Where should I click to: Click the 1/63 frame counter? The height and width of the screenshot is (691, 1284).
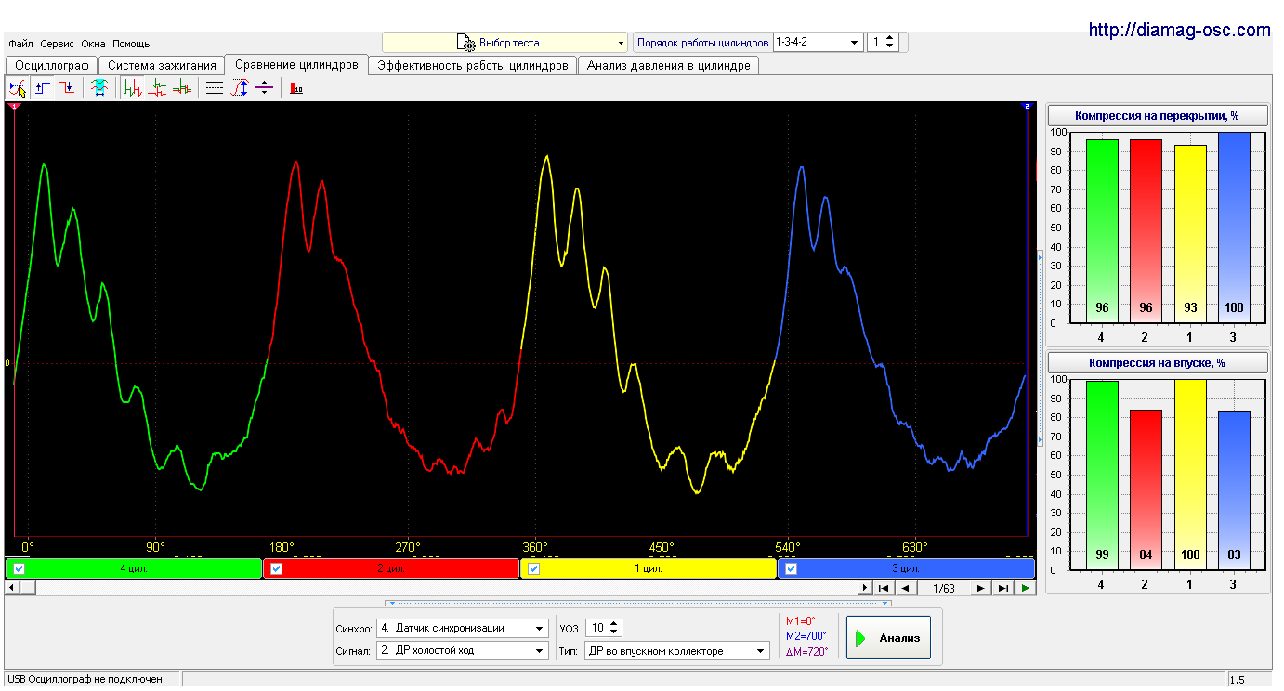pos(943,588)
